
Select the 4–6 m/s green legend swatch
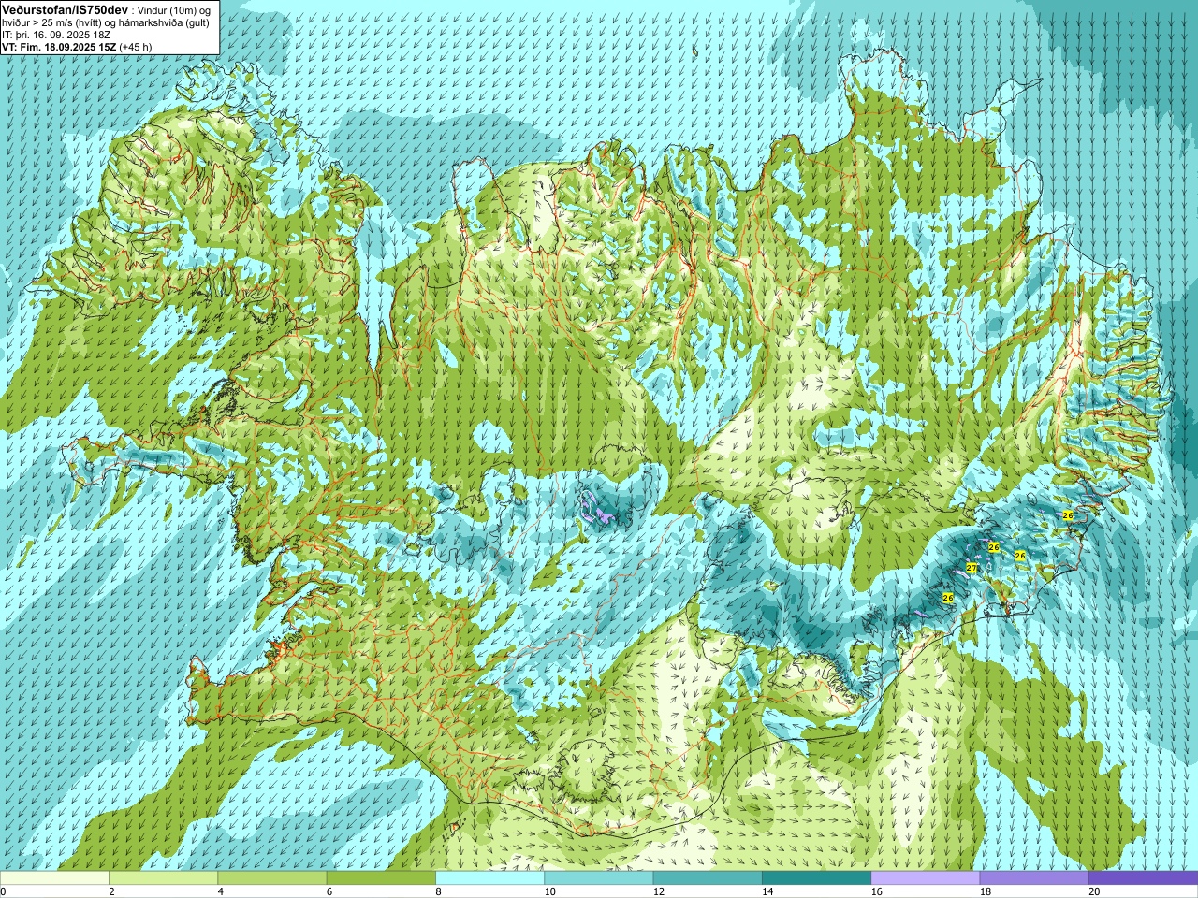pos(271,878)
